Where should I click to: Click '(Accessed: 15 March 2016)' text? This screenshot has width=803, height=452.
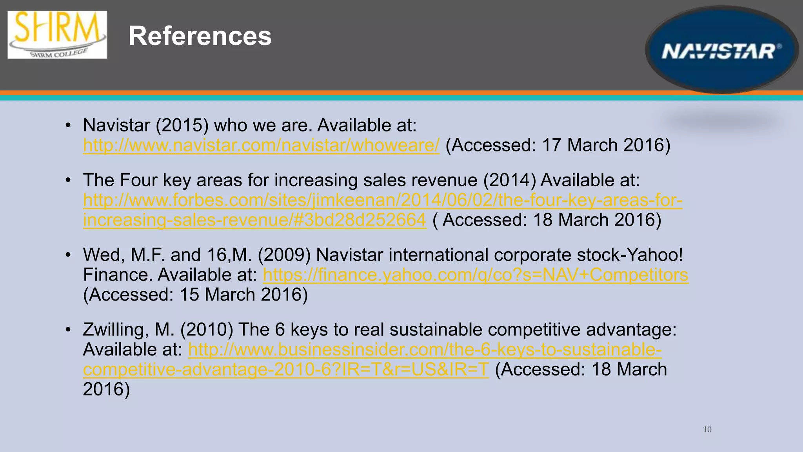click(x=195, y=295)
